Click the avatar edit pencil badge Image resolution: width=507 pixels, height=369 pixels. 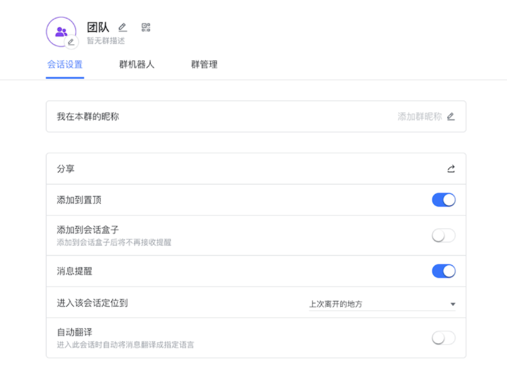[71, 42]
